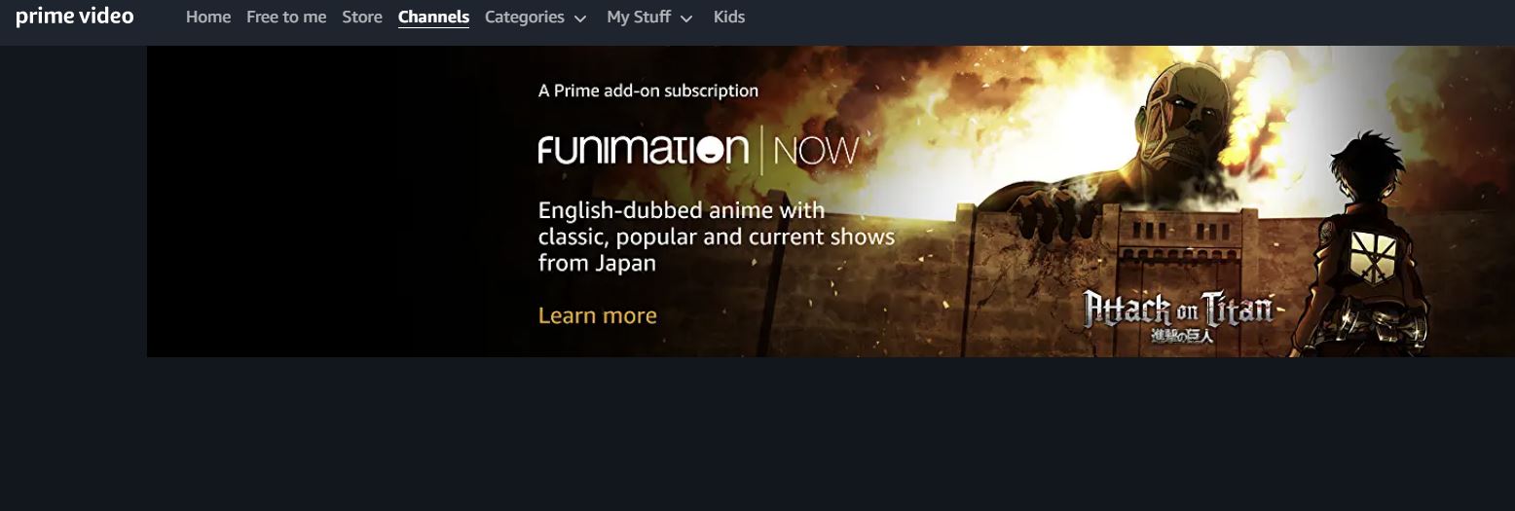Click the prime video logo
Image resolution: width=1515 pixels, height=511 pixels.
click(x=75, y=17)
